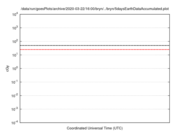Screen dimensions: 187x131
Task: Click the plot file path title
Action: click(x=95, y=9)
